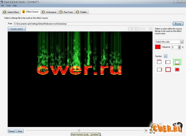The image size is (186, 136).
Task: Open the Help menu
Action: [x=15, y=6]
